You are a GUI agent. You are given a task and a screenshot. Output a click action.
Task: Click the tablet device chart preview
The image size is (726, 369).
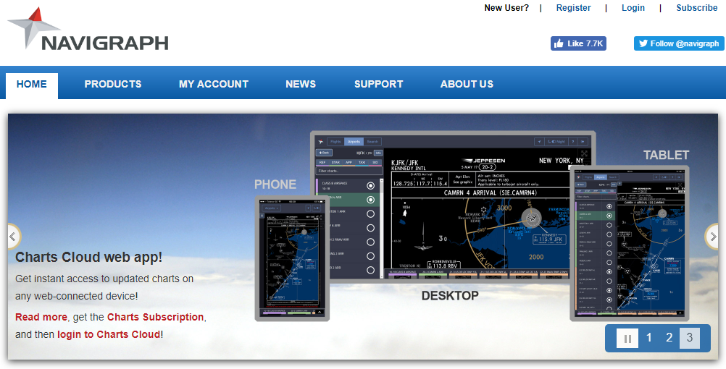tap(629, 243)
